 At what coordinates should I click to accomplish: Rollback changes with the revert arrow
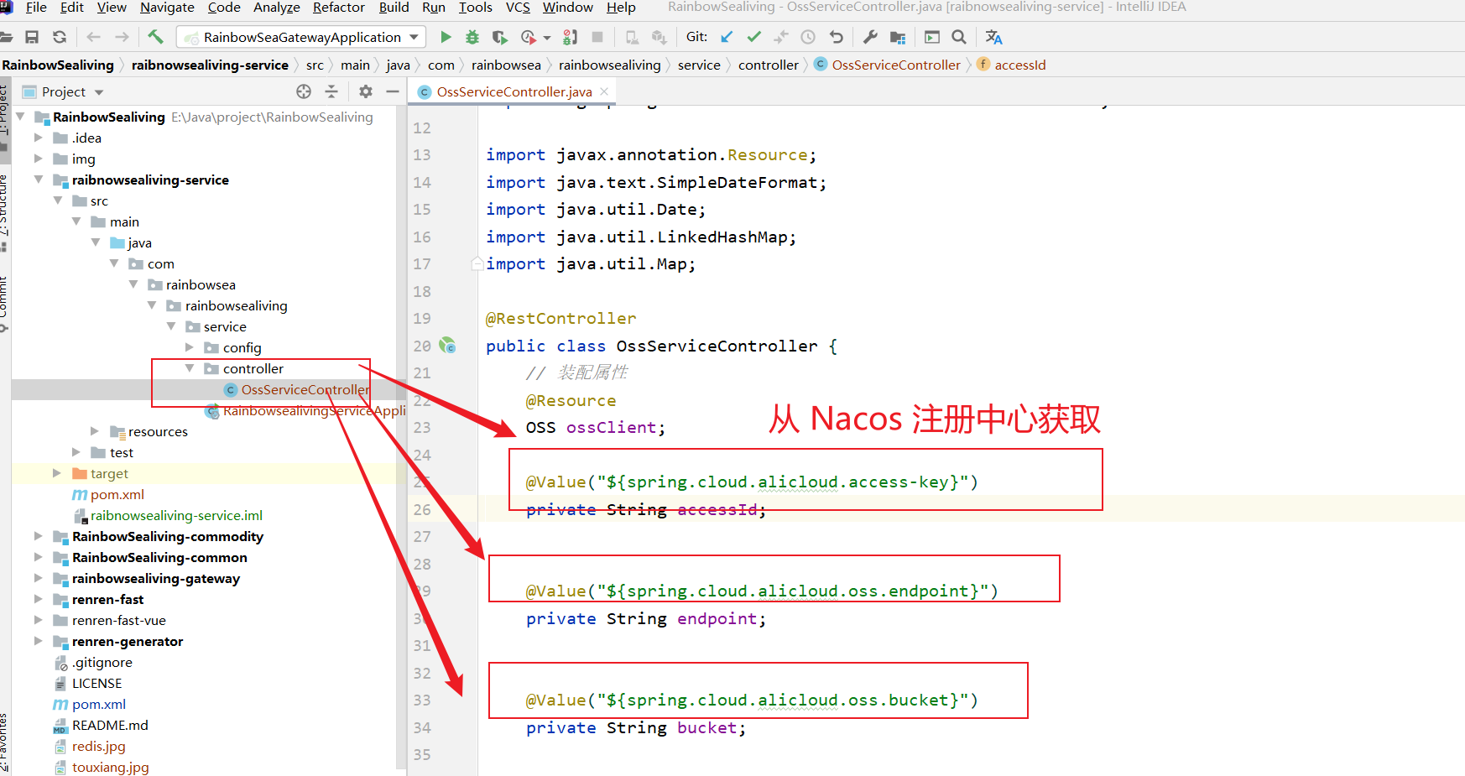coord(836,37)
